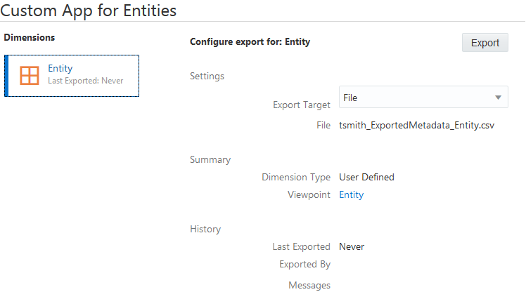Click the orange Entity dimension grid icon

point(29,75)
